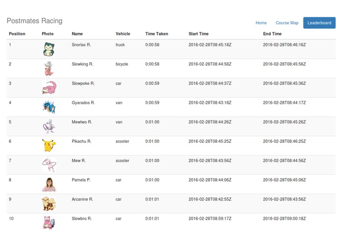Click the End Time column header
The height and width of the screenshot is (244, 344).
[272, 34]
